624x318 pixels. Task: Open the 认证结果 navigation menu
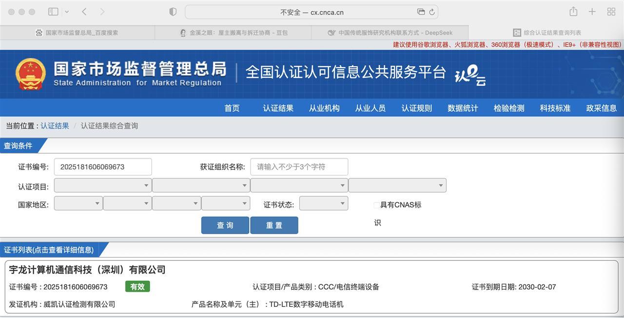coord(278,108)
